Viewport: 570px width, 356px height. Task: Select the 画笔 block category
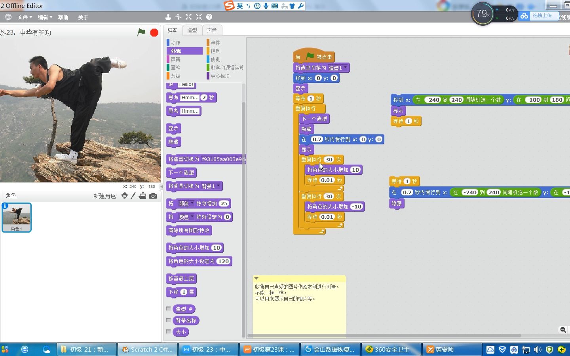point(184,68)
